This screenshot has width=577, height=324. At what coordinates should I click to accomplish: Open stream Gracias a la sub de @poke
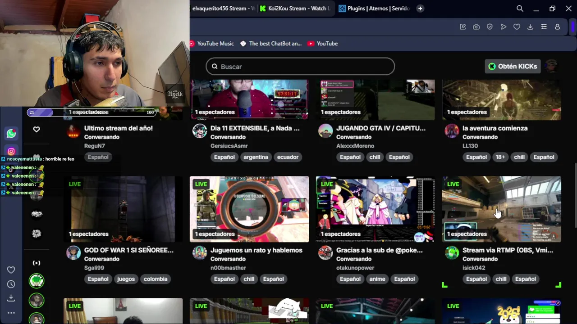coord(380,250)
